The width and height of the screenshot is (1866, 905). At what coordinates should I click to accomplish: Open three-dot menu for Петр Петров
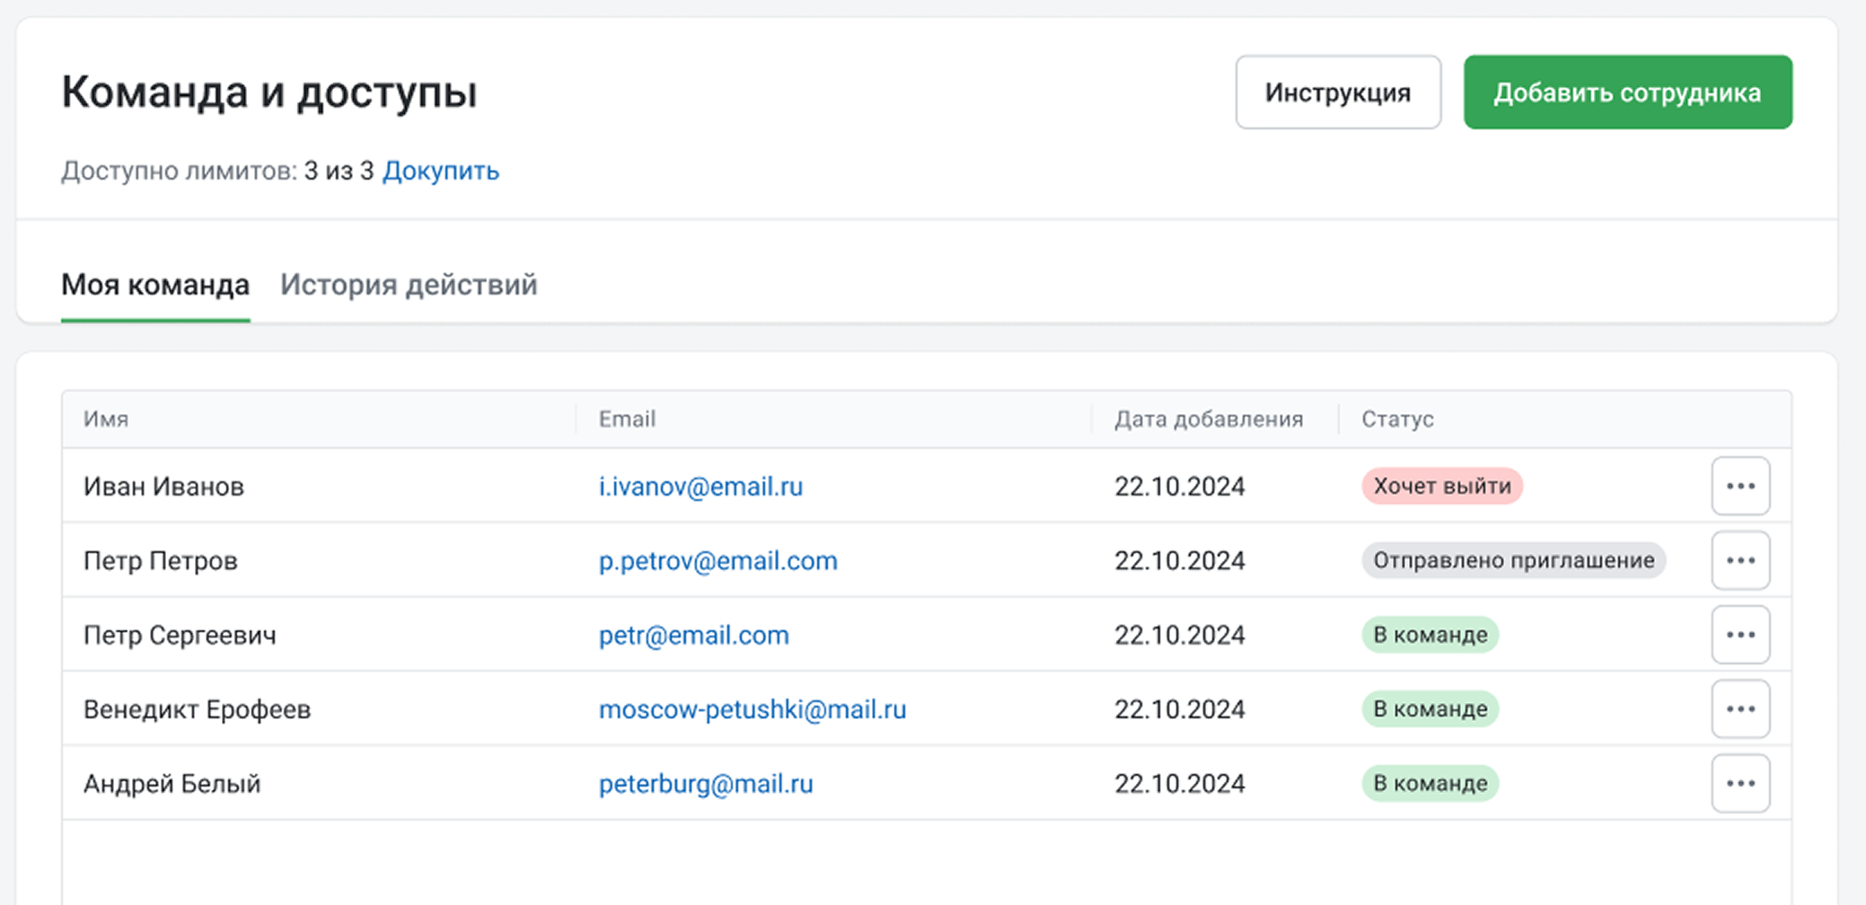[1739, 560]
